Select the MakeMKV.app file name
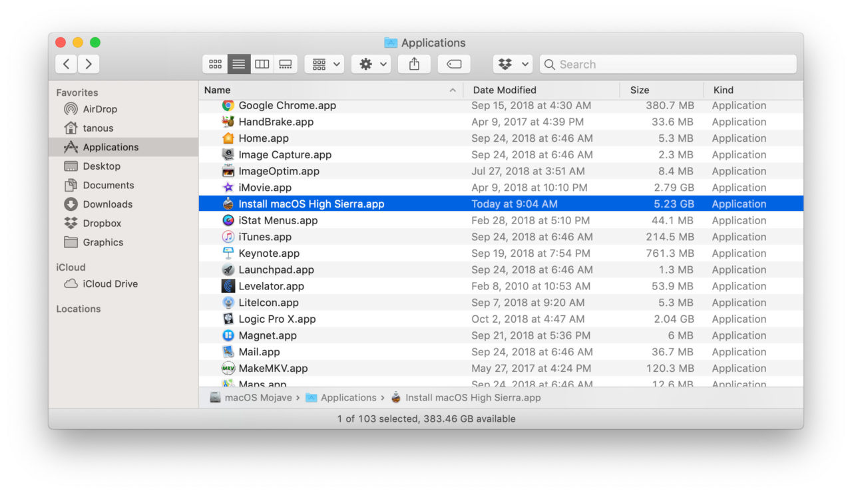 [273, 369]
